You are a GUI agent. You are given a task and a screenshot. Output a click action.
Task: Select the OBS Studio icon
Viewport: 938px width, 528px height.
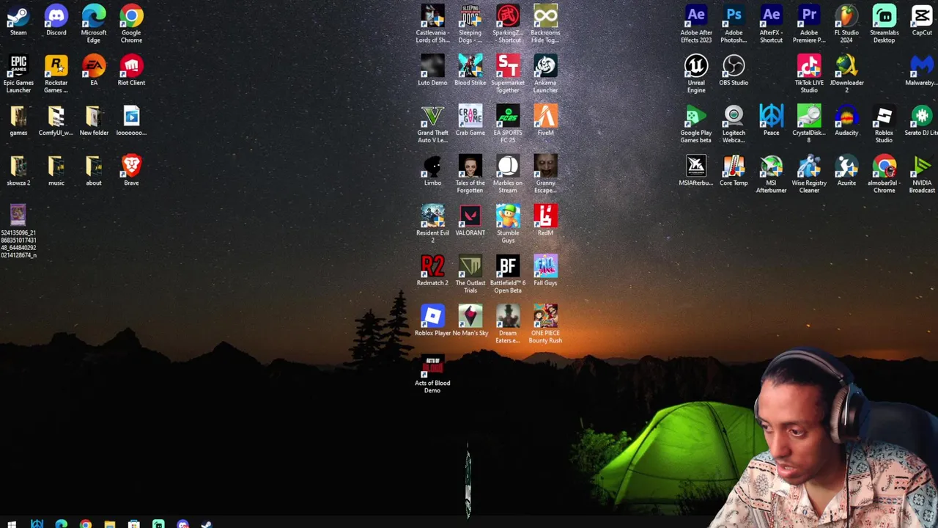coord(734,66)
